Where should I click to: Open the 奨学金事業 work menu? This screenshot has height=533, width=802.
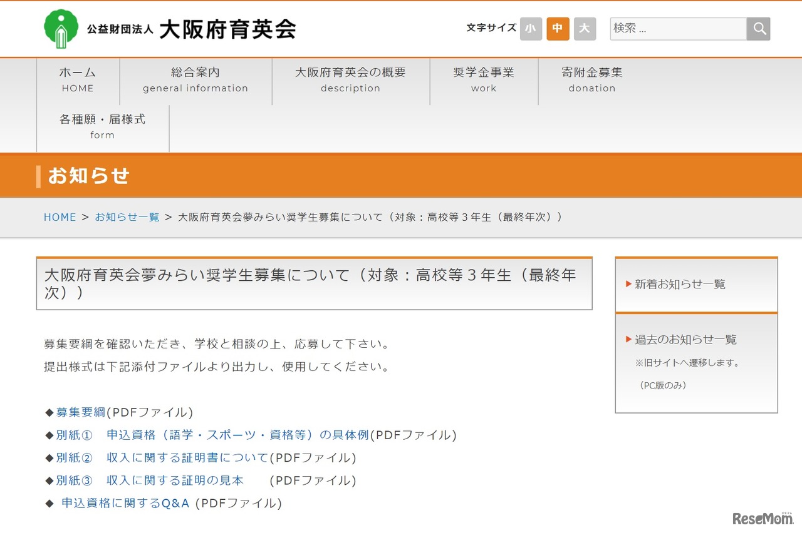click(483, 80)
